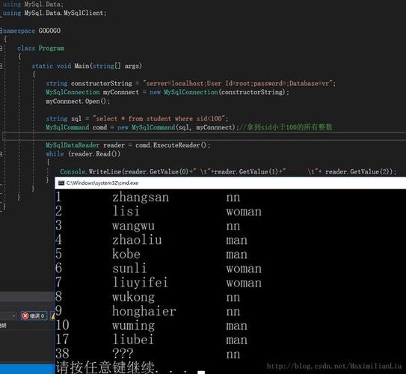Click the line 'using MySql.Data.MySqlClient;'

(x=55, y=13)
